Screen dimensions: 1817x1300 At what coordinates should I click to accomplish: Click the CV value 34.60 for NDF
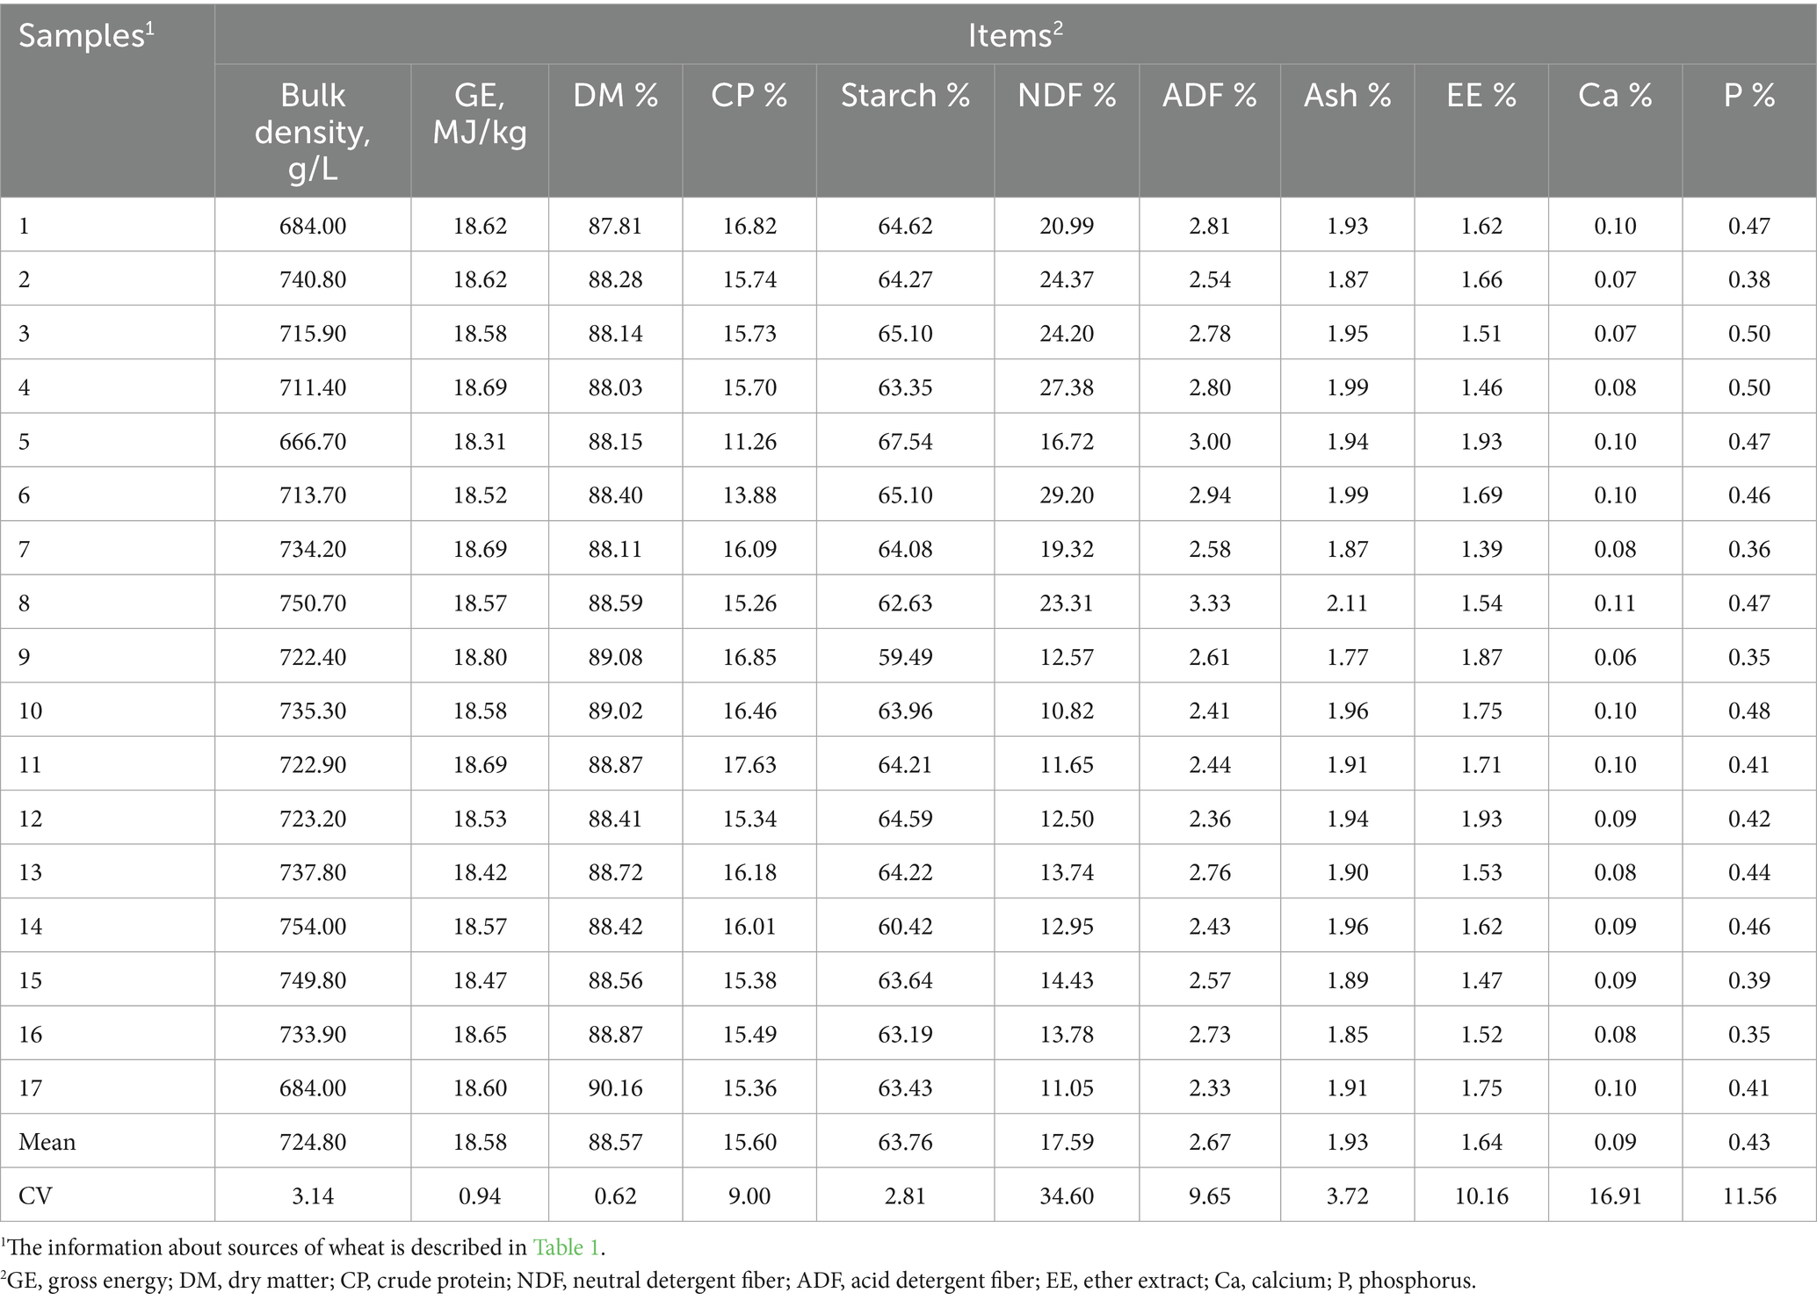[1067, 1195]
